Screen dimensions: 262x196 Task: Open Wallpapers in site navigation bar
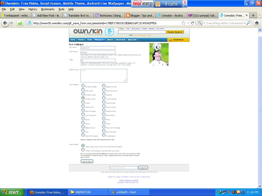coord(100,40)
